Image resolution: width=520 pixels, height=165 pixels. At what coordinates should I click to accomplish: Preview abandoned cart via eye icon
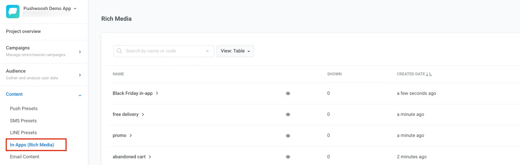pos(288,157)
